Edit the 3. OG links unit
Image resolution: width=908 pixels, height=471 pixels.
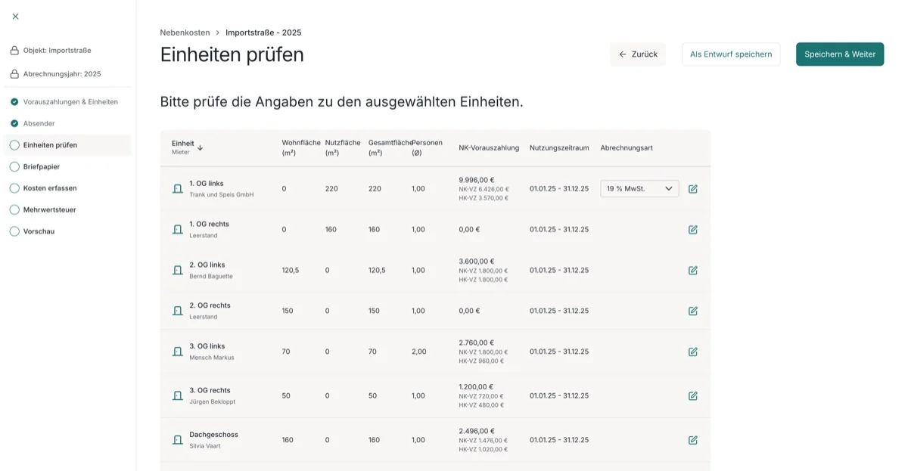click(693, 352)
